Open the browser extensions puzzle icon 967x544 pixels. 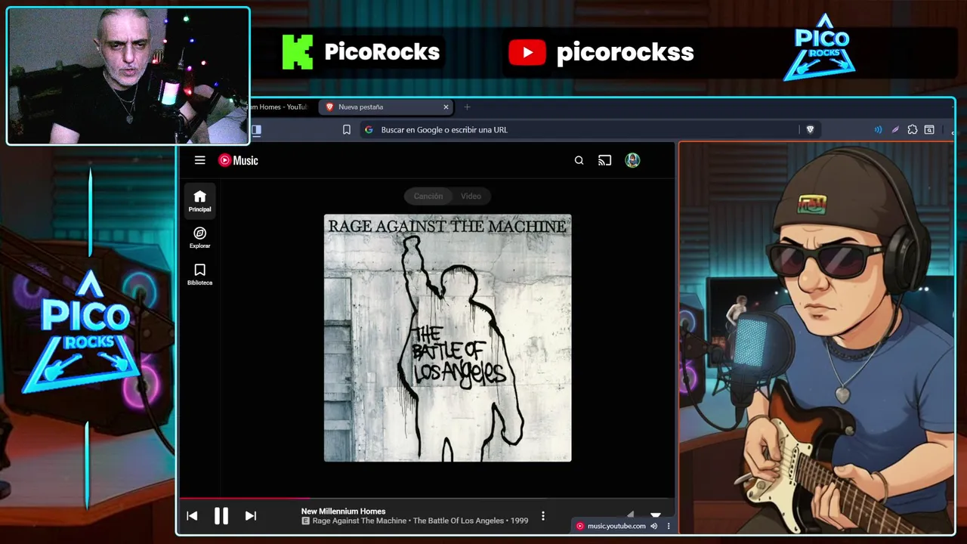912,130
